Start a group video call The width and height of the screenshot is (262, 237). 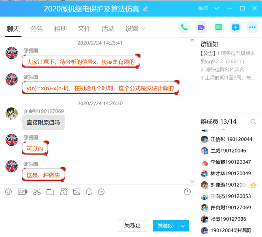point(201,28)
